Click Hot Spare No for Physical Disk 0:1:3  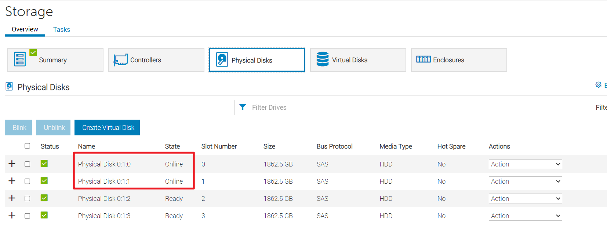[441, 216]
